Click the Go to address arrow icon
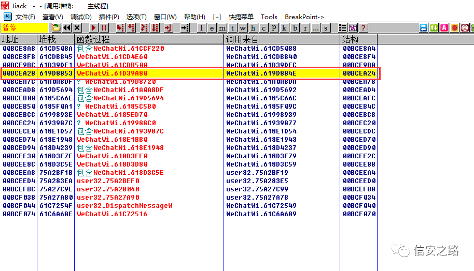The width and height of the screenshot is (474, 271). click(x=185, y=28)
